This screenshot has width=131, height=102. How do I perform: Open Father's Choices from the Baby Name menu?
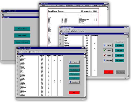(22, 35)
